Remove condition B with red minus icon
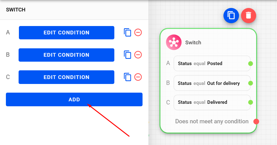 pos(138,55)
